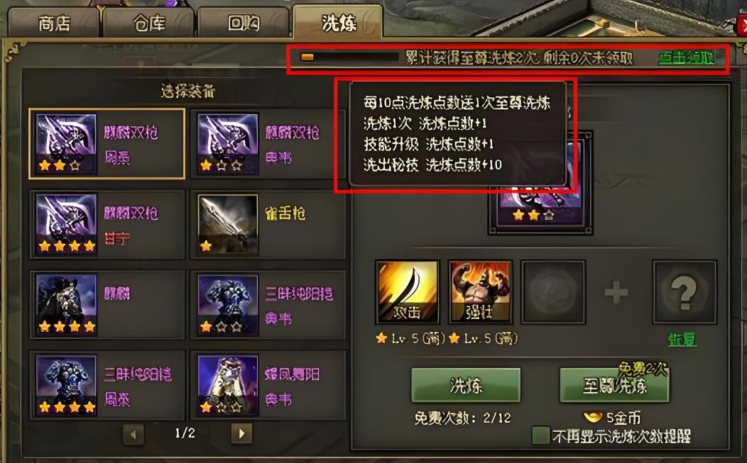Switch to the 仓库 tab
Viewport: 747px width, 463px height.
pyautogui.click(x=148, y=23)
